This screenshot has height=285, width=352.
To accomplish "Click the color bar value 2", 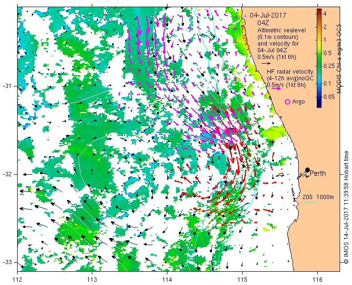I will point(324,27).
